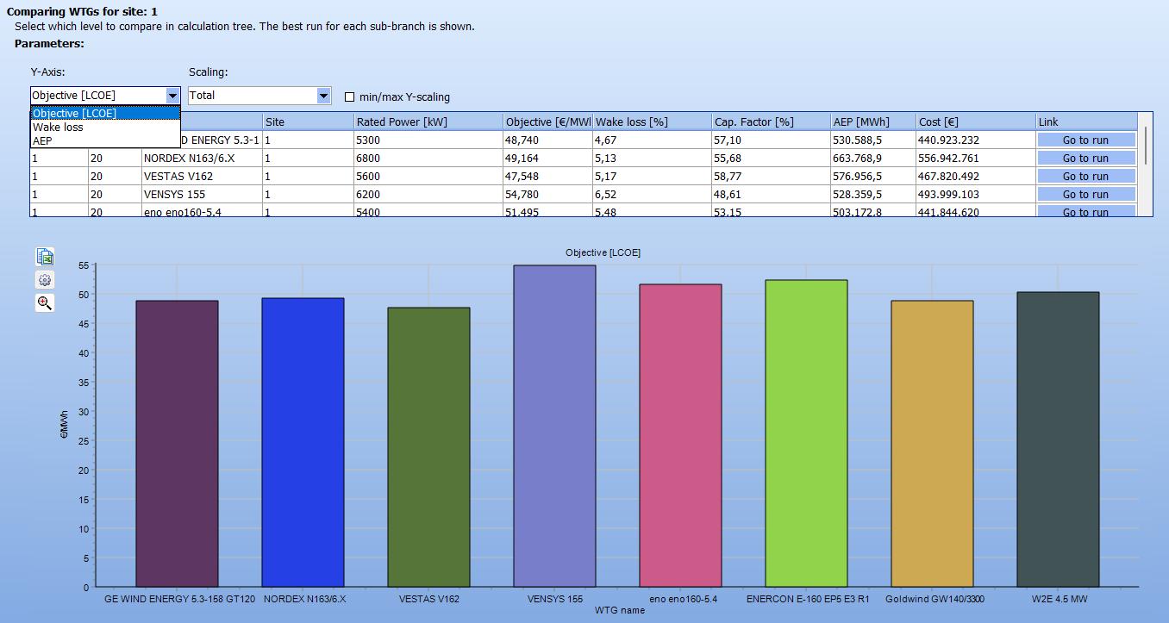Select Objective [LCOE] in dropdown list

[105, 113]
